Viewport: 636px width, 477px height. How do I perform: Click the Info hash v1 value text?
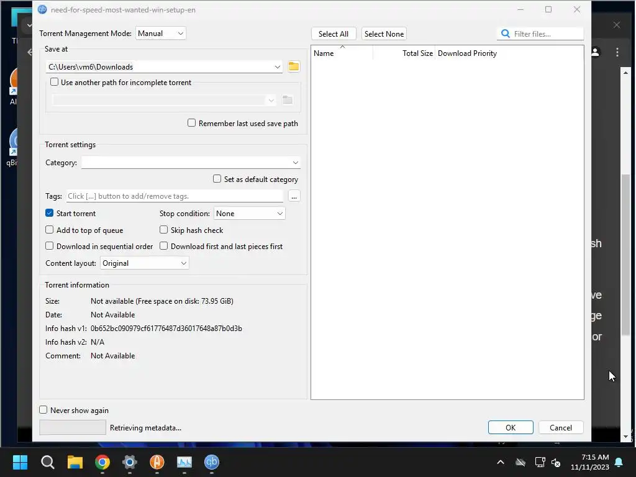coord(166,329)
